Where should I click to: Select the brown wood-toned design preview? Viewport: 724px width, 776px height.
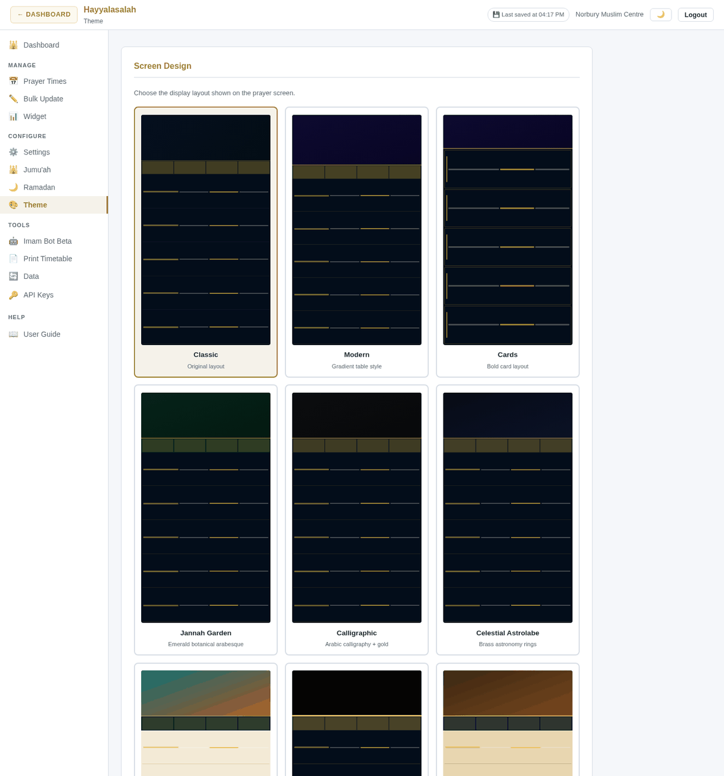(x=507, y=723)
